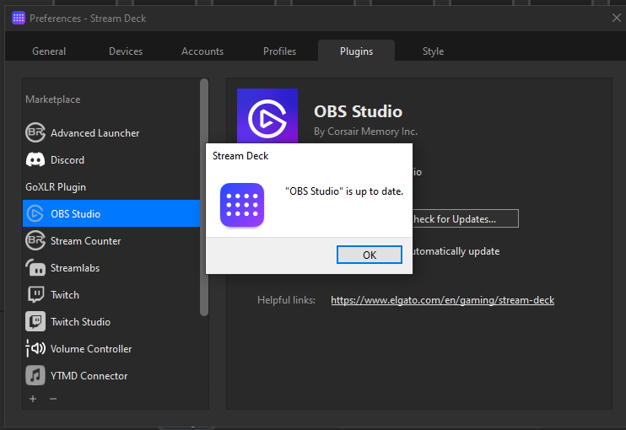The image size is (626, 430).
Task: Click the Volume Controller plugin icon
Action: click(35, 348)
